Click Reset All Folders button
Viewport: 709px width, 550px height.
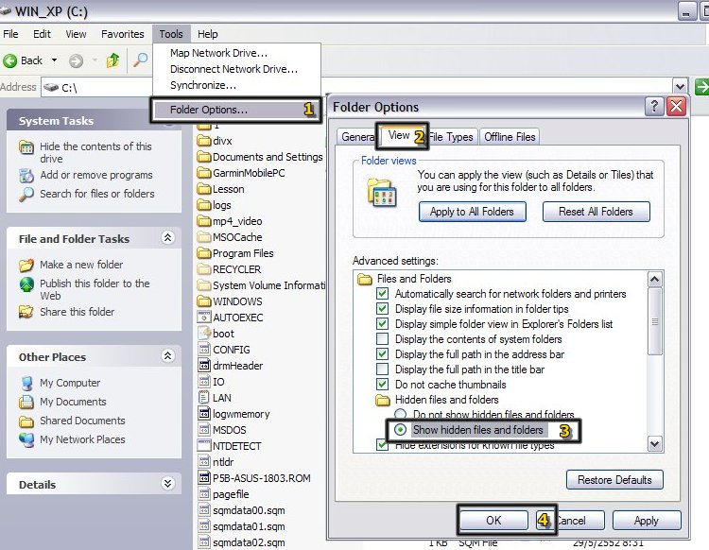[596, 212]
